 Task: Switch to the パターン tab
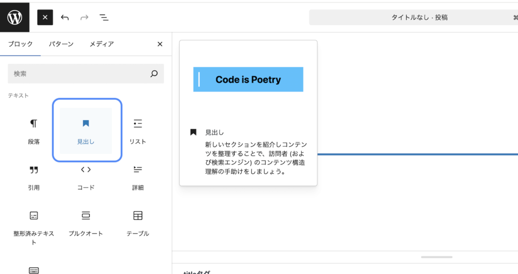pyautogui.click(x=61, y=44)
